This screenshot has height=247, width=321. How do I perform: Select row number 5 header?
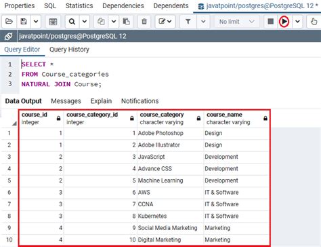coord(9,180)
